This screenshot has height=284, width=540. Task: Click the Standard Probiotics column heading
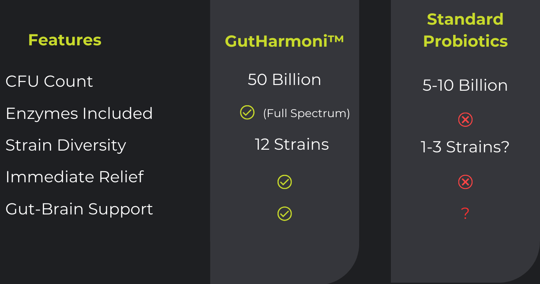point(465,30)
